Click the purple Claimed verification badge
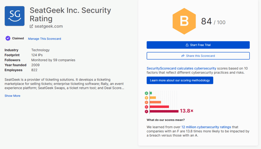The height and width of the screenshot is (149, 261). [x=8, y=38]
